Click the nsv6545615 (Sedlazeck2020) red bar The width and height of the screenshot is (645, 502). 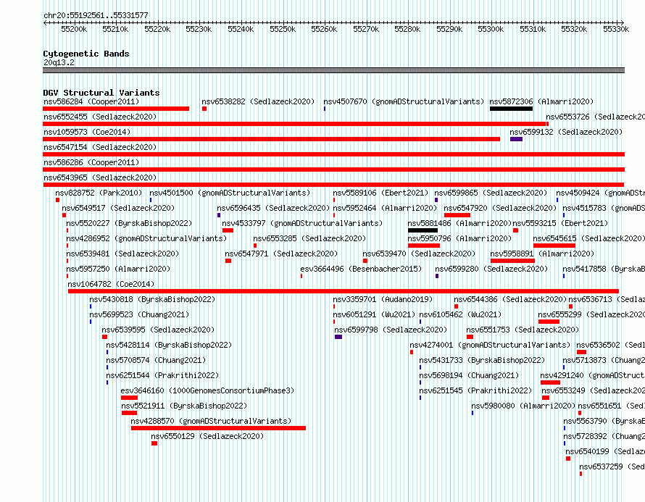coord(554,246)
